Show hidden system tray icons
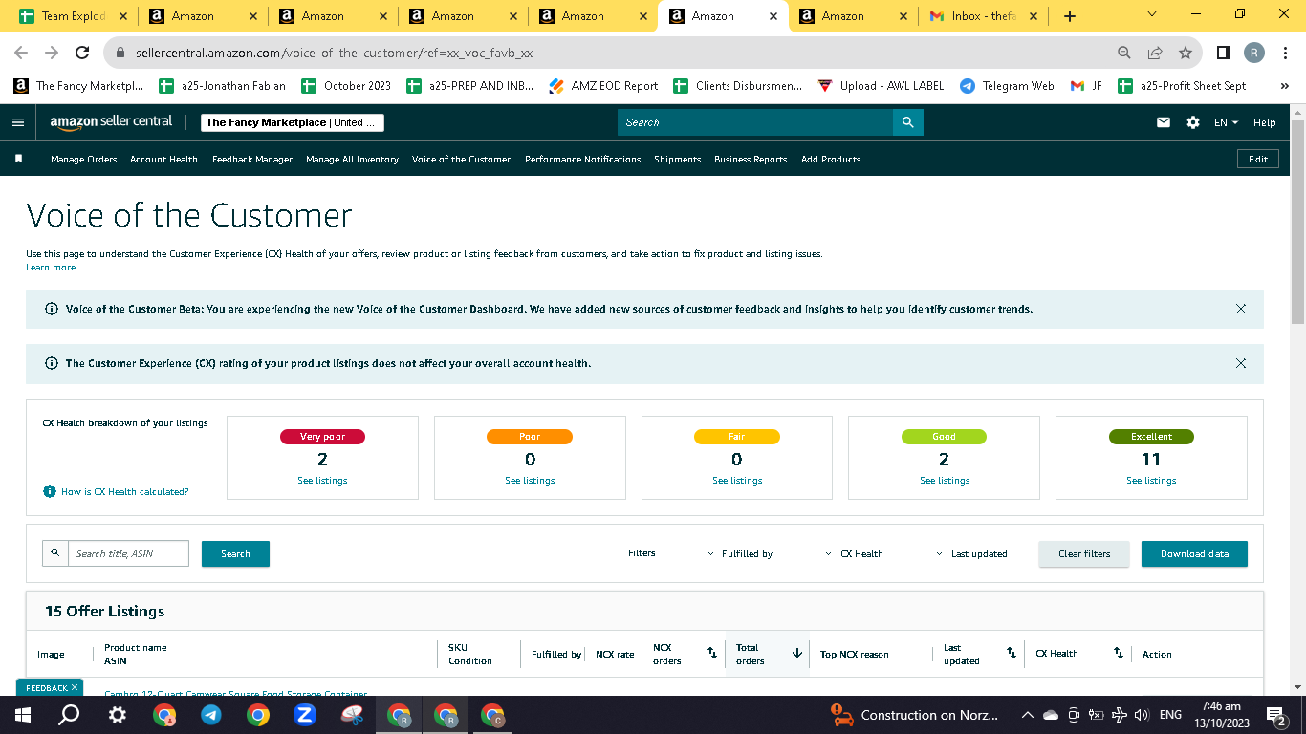The image size is (1306, 734). point(1027,715)
